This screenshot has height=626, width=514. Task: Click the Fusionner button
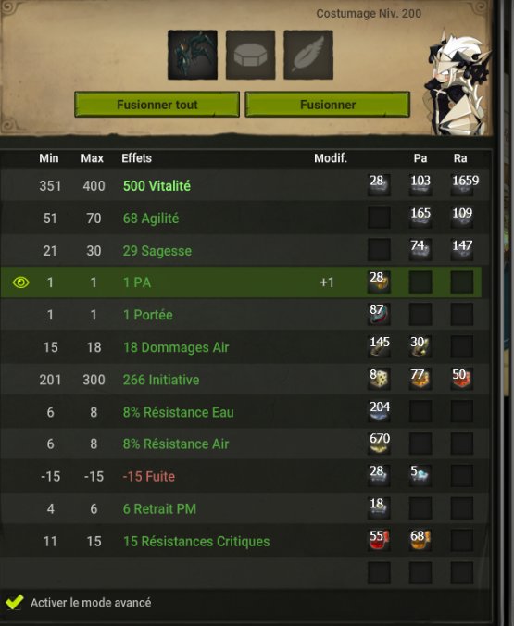click(x=328, y=105)
